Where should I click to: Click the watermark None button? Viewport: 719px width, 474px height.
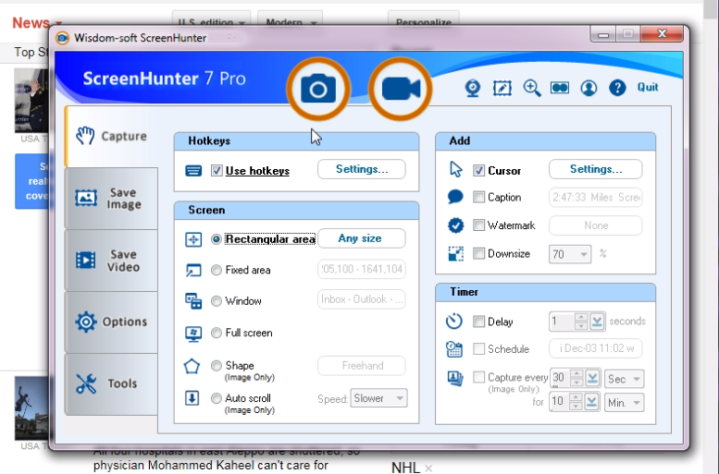595,225
